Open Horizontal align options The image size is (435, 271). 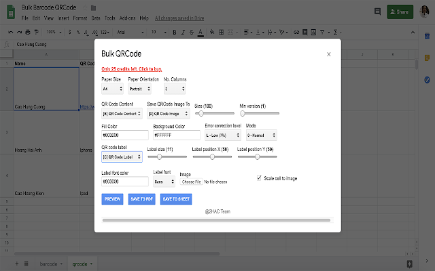[247, 33]
